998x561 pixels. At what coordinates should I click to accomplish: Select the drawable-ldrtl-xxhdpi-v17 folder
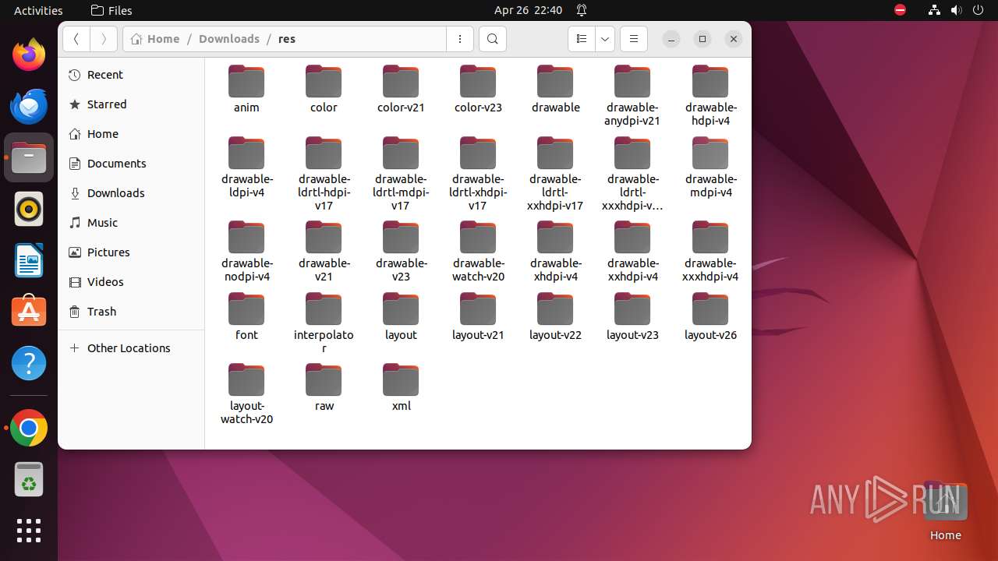click(555, 175)
